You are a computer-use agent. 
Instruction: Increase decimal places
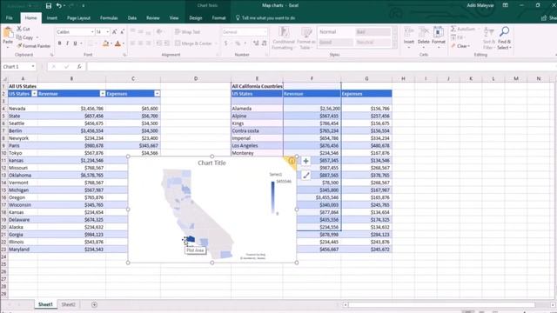click(256, 43)
